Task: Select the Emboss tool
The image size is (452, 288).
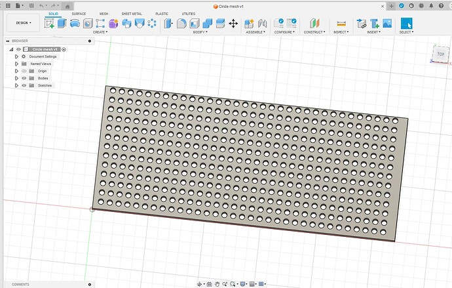Action: click(x=140, y=24)
